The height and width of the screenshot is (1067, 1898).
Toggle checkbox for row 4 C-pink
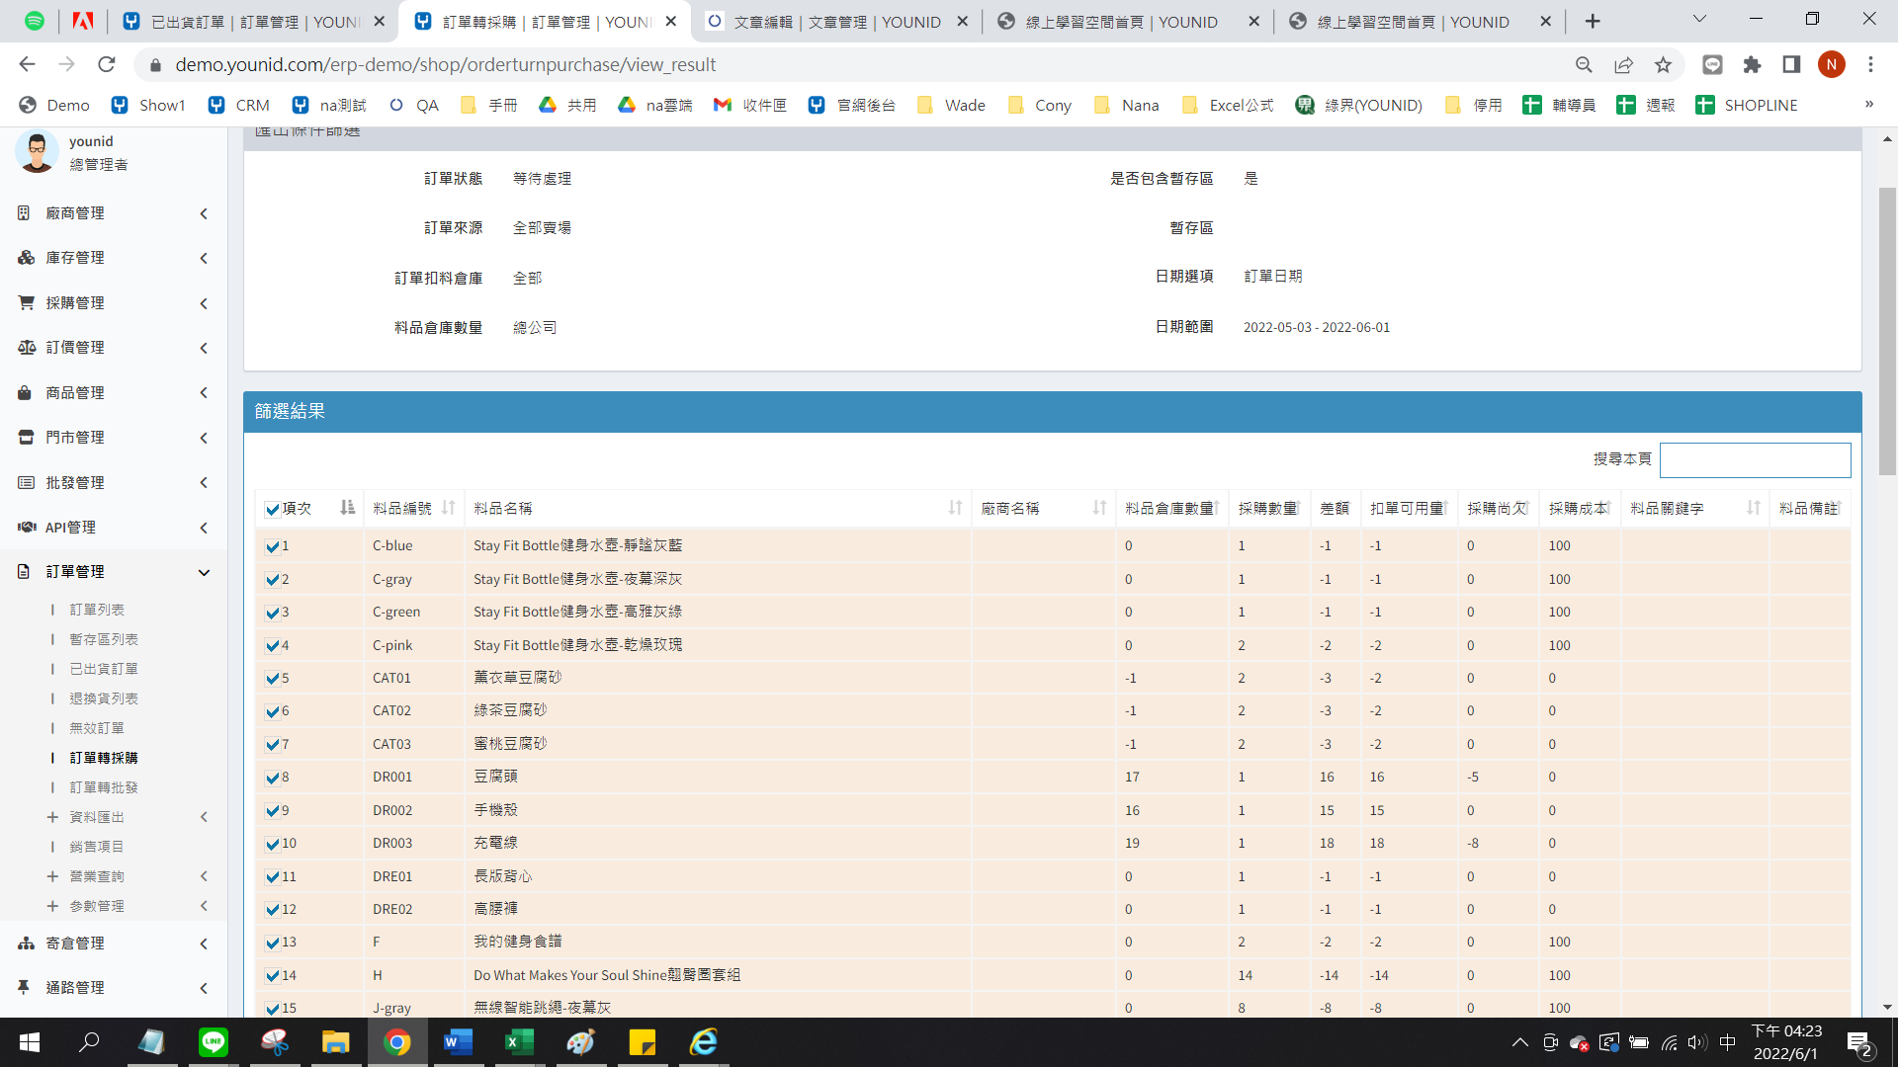click(273, 646)
